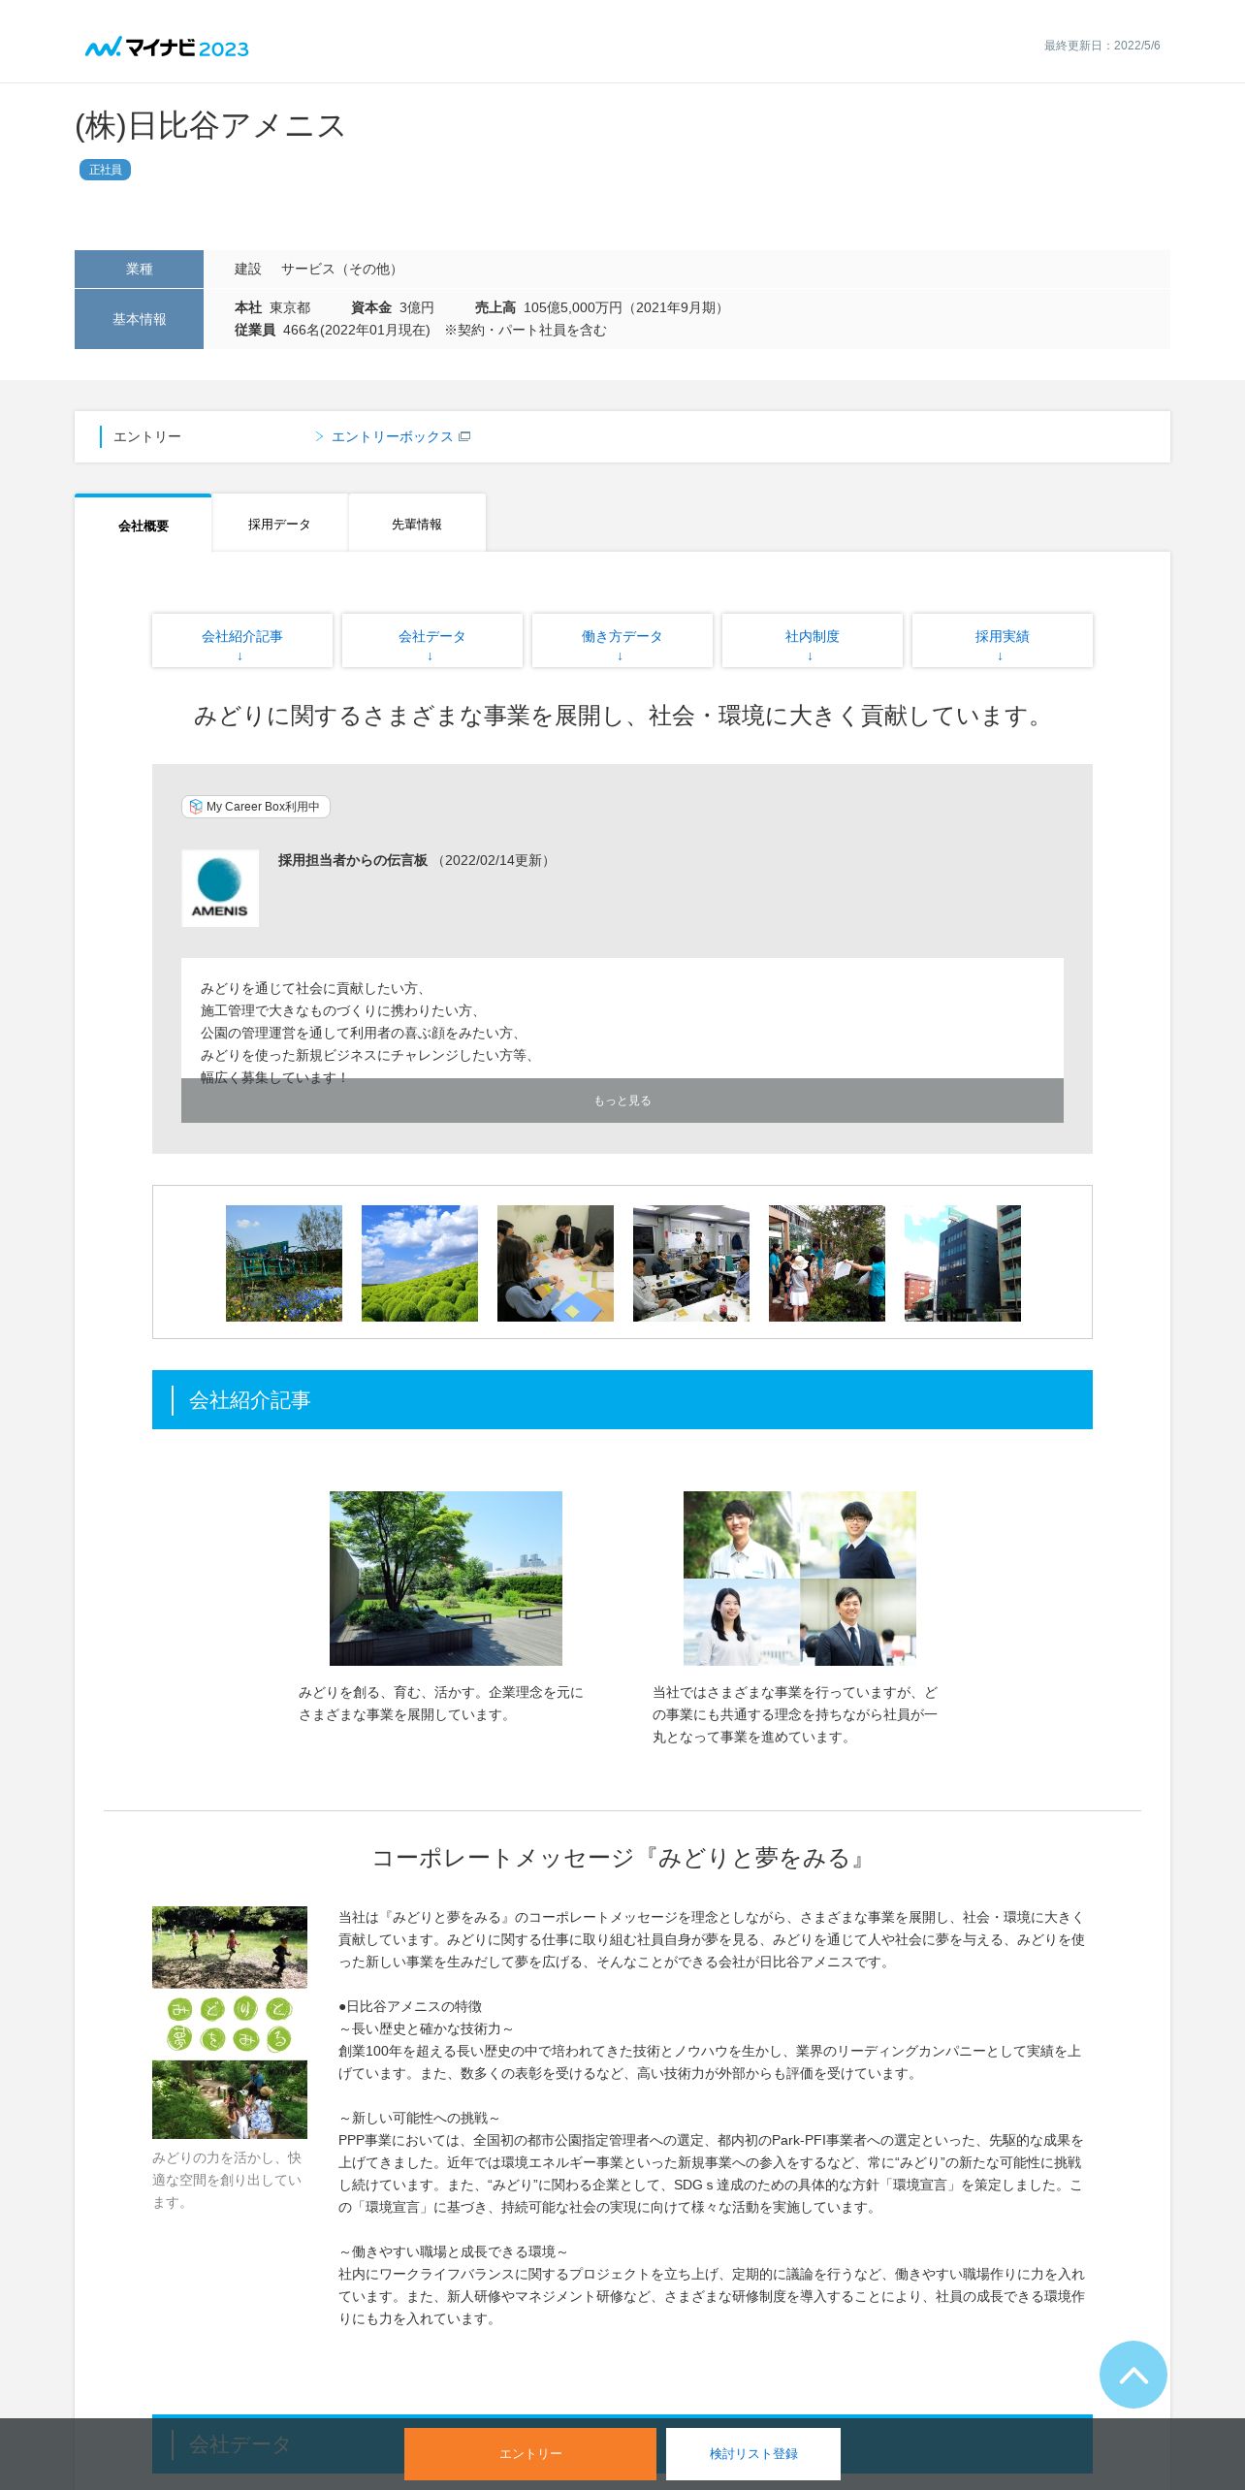Click the (株)日比谷アメニス company title

coord(210,125)
